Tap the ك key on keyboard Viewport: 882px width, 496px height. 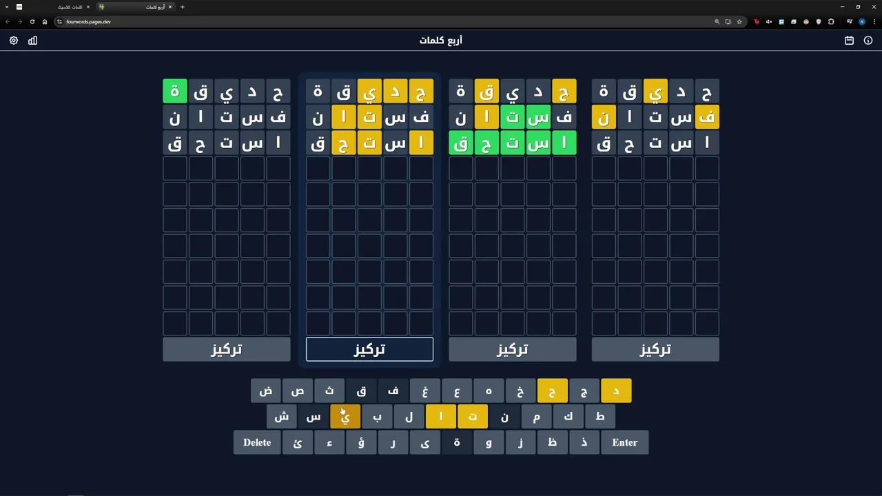[568, 417]
